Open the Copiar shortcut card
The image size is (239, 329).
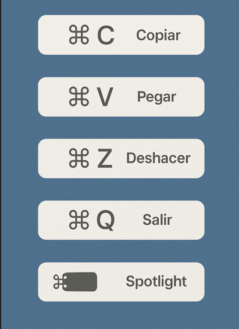pos(121,35)
